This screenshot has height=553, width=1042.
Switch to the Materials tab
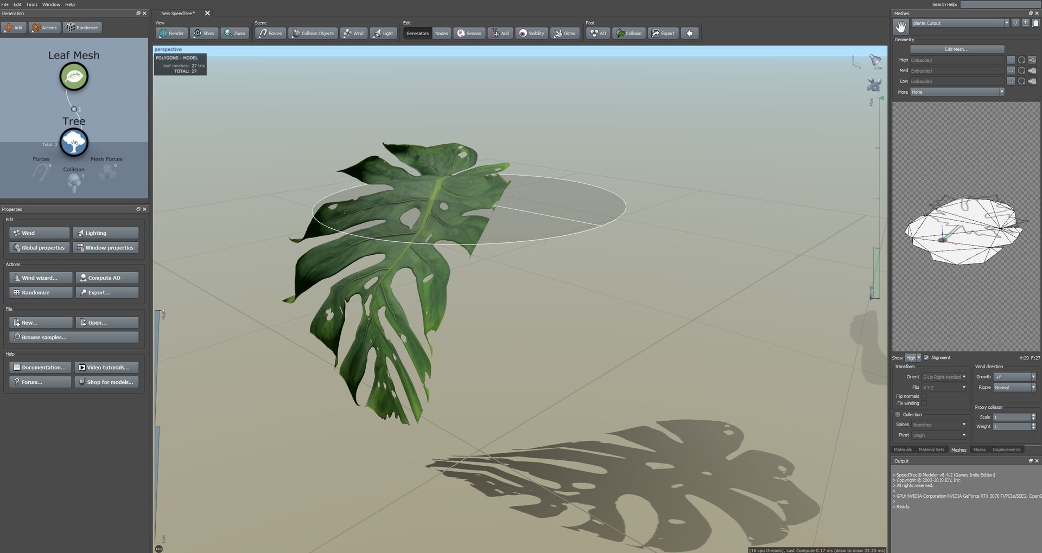tap(903, 449)
